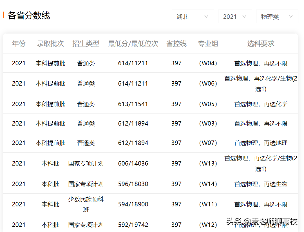Click the chevron arrow on the subject selector
This screenshot has width=304, height=232.
tap(291, 16)
